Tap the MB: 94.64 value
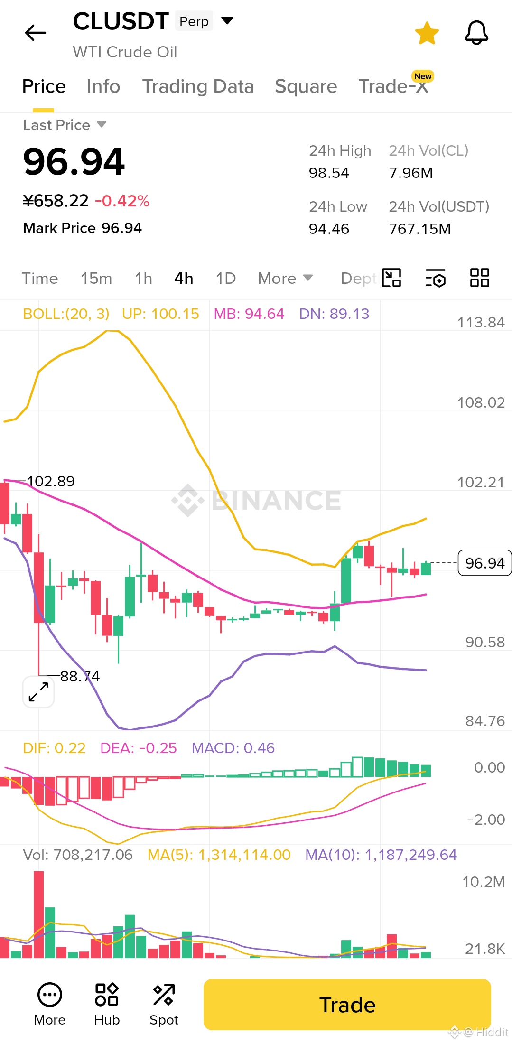 249,314
